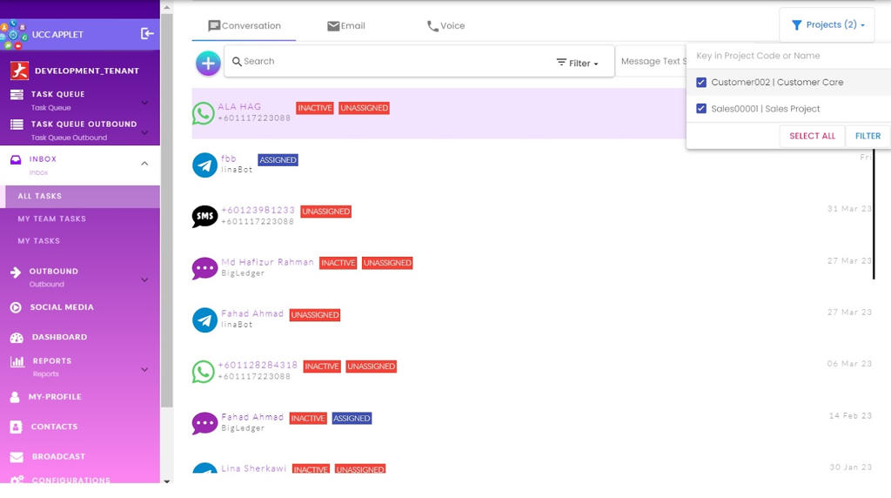Switch to the Email tab
Image resolution: width=891 pixels, height=498 pixels.
click(345, 26)
